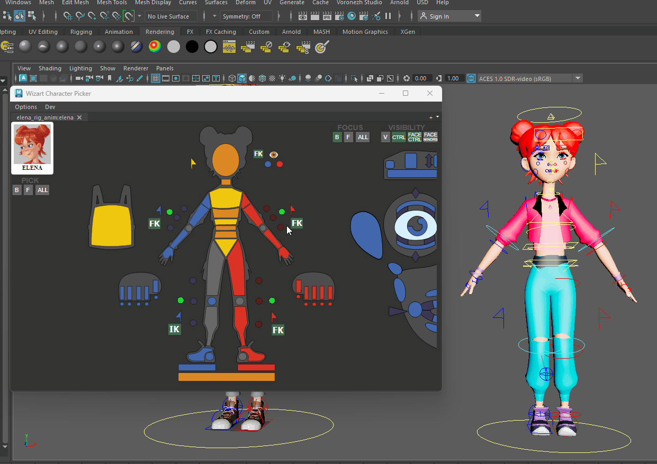
Task: Click the pause viewport playback icon
Action: 388,16
